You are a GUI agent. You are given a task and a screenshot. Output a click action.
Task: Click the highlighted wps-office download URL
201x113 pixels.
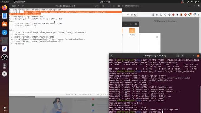[65, 13]
